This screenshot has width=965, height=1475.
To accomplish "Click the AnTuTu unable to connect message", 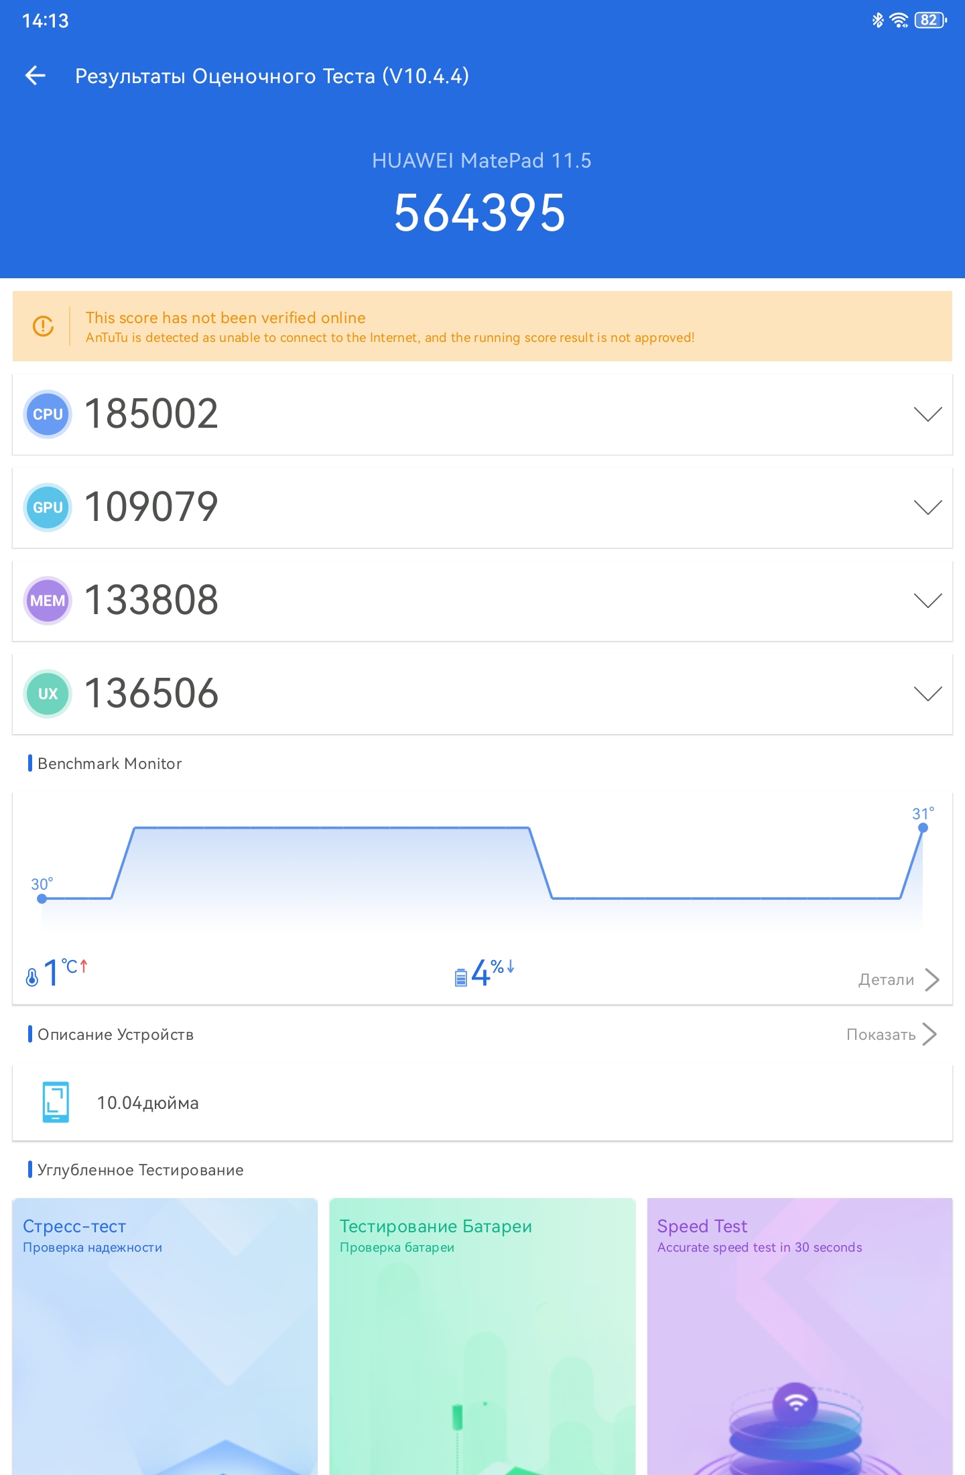I will tap(390, 337).
